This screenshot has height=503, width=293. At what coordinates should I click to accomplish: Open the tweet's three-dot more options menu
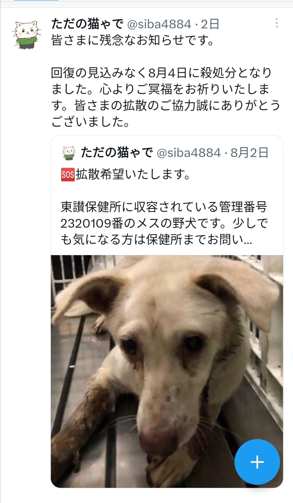click(x=276, y=23)
